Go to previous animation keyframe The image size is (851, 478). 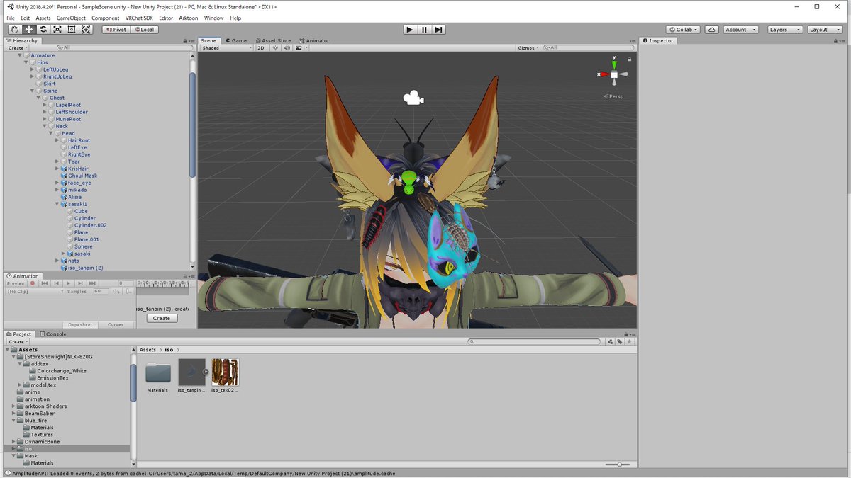[57, 283]
